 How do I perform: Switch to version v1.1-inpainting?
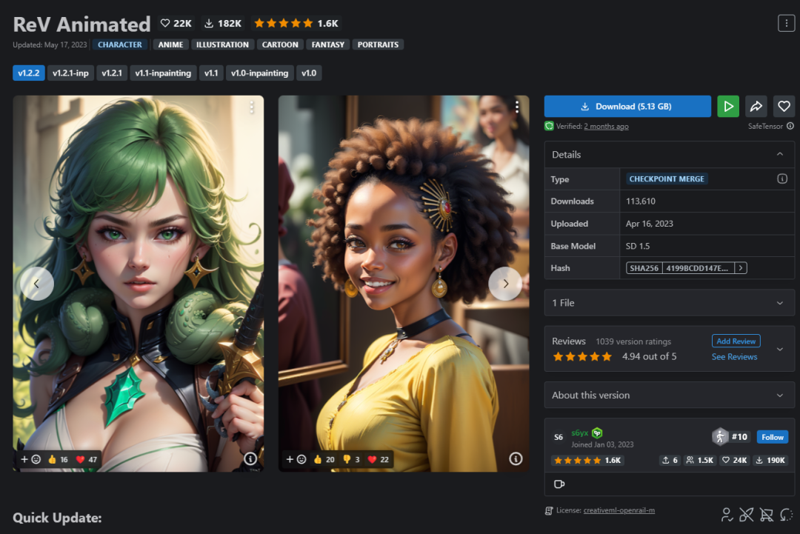tap(163, 73)
